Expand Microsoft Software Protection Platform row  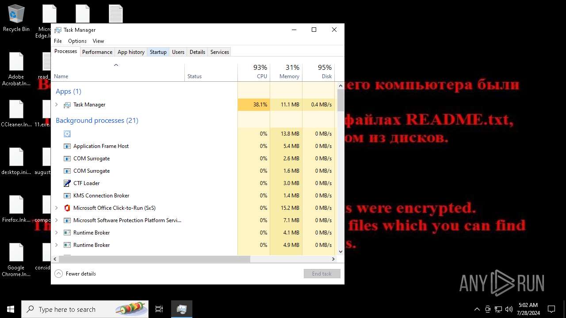tap(56, 220)
